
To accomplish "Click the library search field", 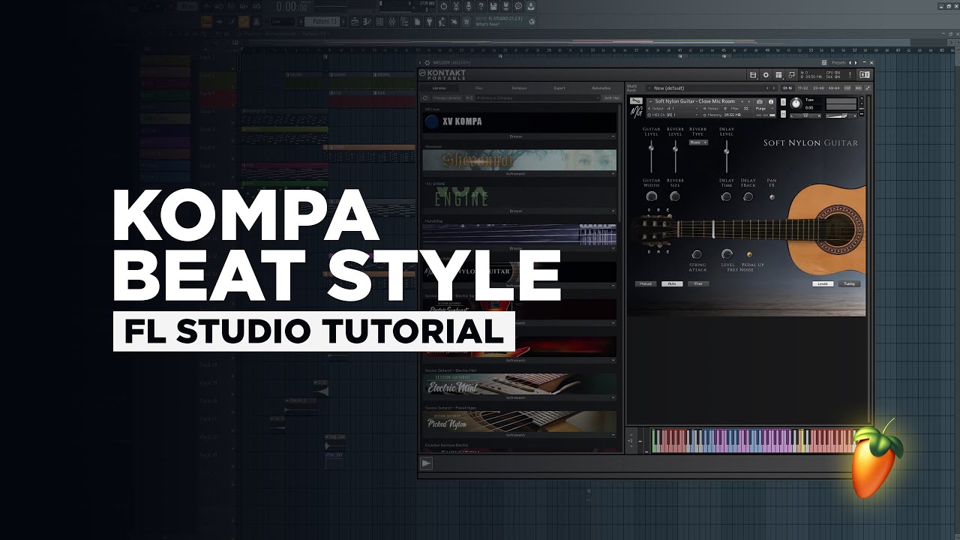I will click(x=538, y=98).
